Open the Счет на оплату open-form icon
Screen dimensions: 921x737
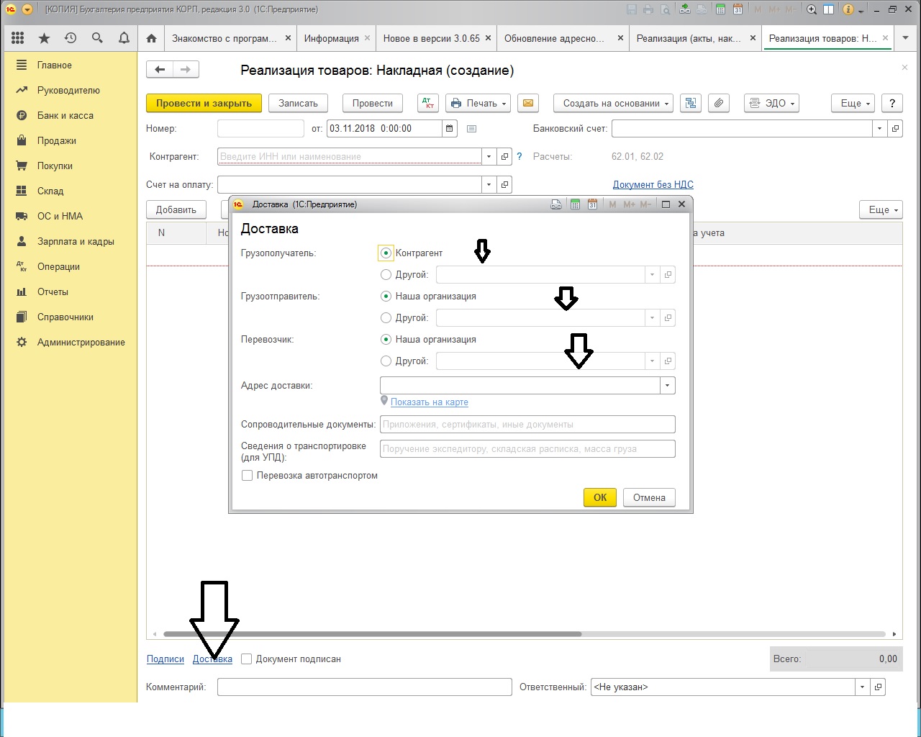505,184
